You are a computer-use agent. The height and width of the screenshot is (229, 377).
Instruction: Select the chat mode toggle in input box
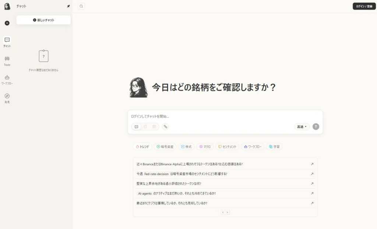pyautogui.click(x=137, y=127)
